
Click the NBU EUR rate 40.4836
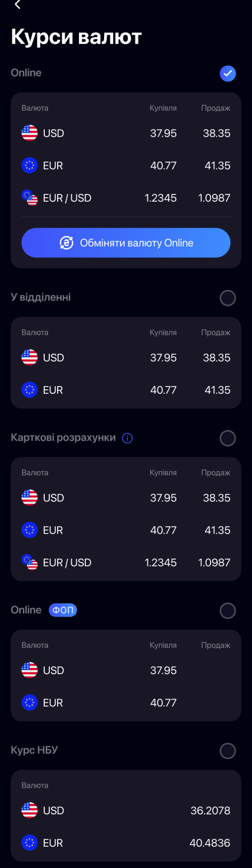click(211, 843)
